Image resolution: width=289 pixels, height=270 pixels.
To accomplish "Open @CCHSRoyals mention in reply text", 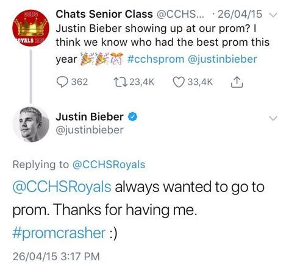I will coord(62,187).
